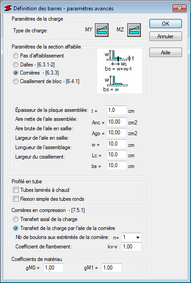This screenshot has height=283, width=191.
Task: Click the Robot icon in title bar
Action: click(8, 8)
